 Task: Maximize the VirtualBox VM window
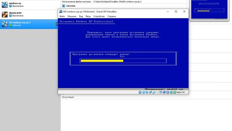coord(176,11)
